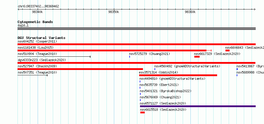Click the right arrow of the ruler
This screenshot has width=264, height=124.
point(255,9)
